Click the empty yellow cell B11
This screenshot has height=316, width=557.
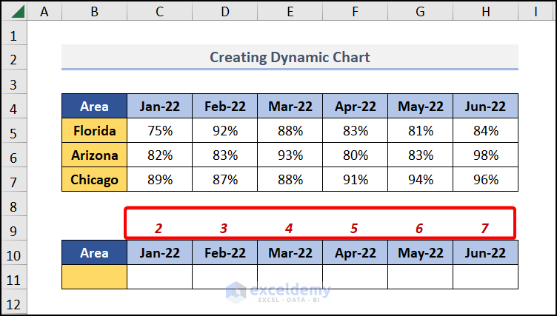94,277
